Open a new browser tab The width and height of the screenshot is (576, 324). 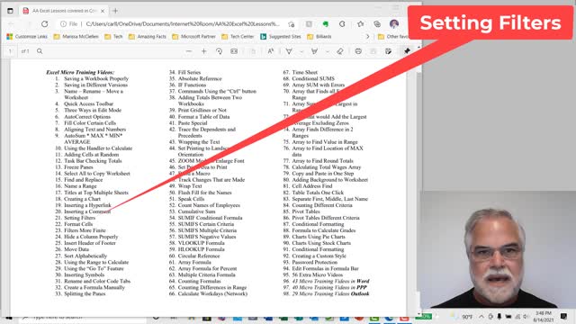pos(115,11)
